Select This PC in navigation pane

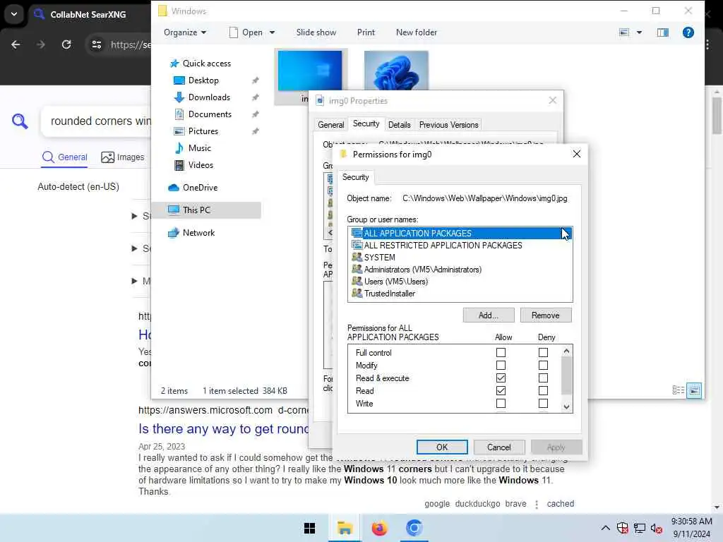coord(206,210)
